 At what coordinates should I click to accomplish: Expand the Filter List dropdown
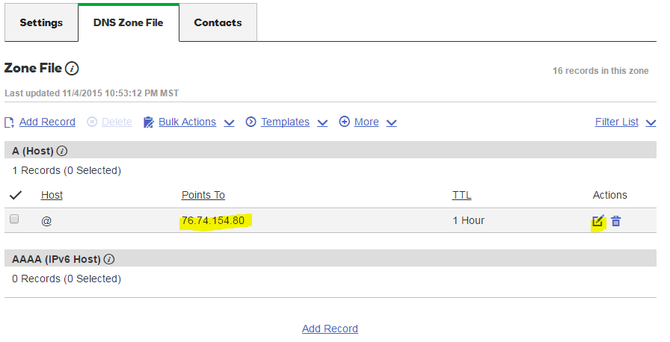(x=651, y=122)
